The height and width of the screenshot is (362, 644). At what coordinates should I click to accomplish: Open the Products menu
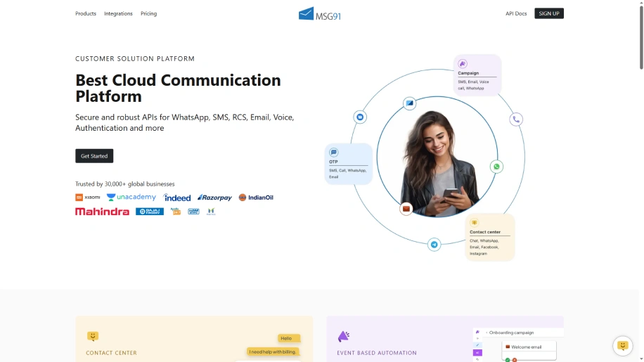point(86,13)
